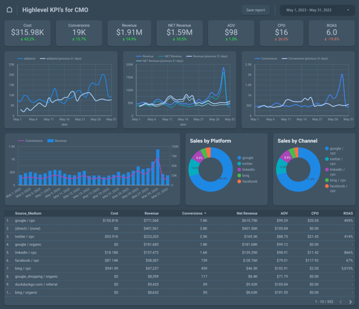Click the Save report button
Image resolution: width=359 pixels, height=309 pixels.
coord(255,10)
